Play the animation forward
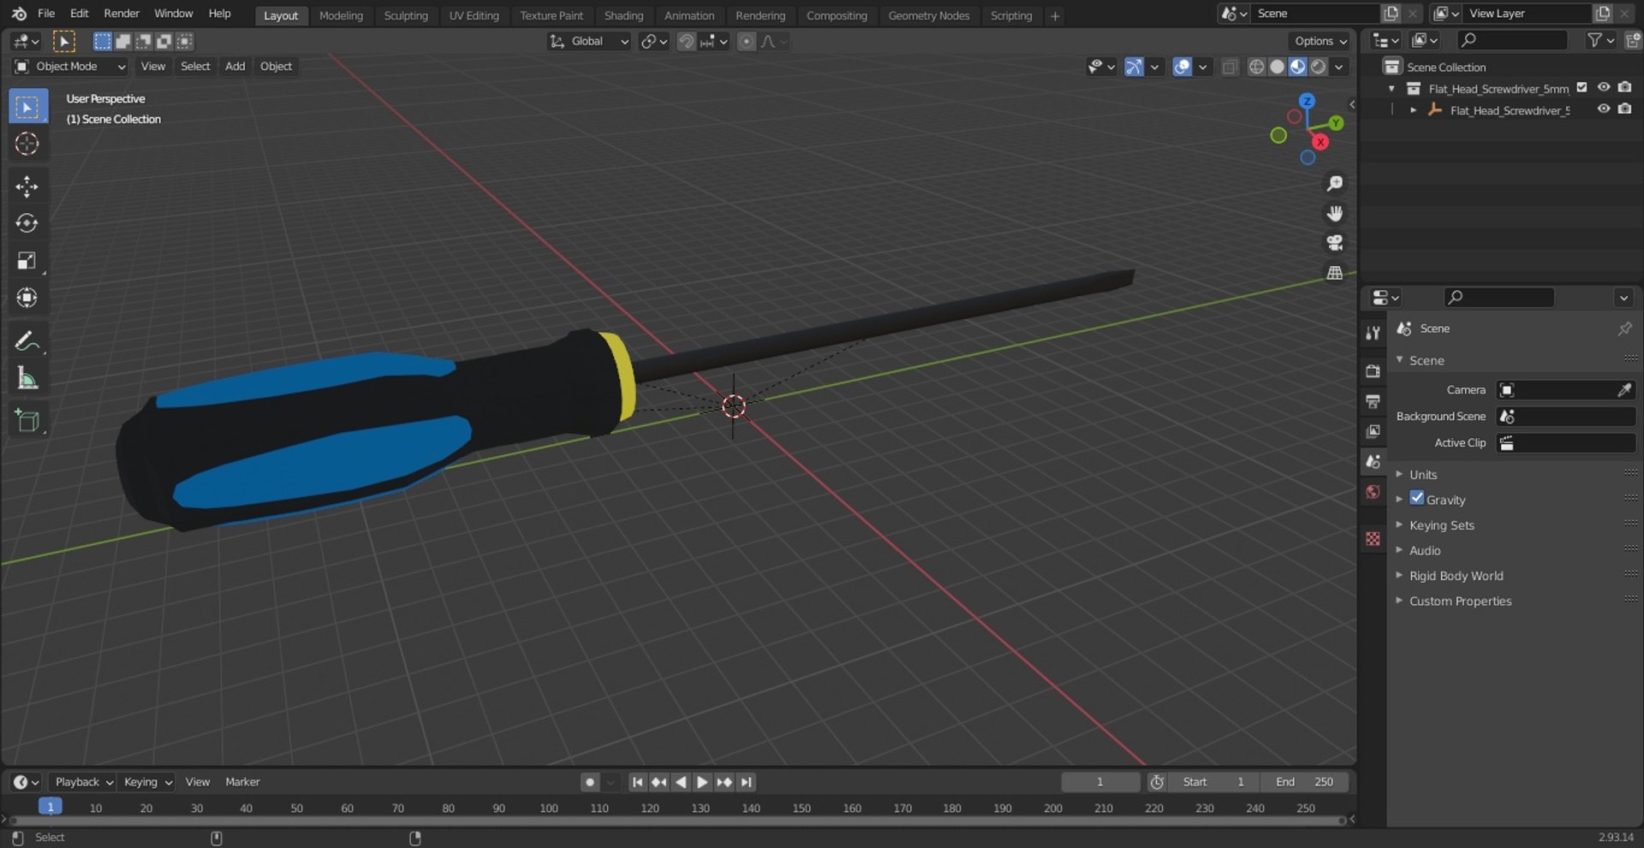 pos(702,782)
